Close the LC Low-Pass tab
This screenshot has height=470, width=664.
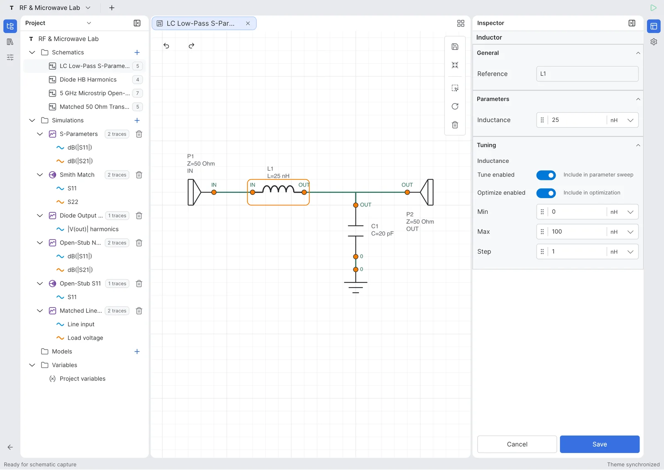[x=248, y=24]
